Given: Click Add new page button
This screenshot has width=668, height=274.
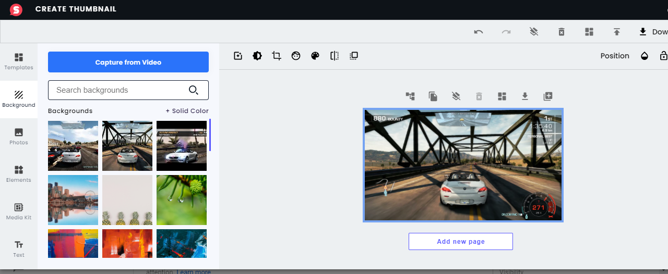Looking at the screenshot, I should (461, 242).
